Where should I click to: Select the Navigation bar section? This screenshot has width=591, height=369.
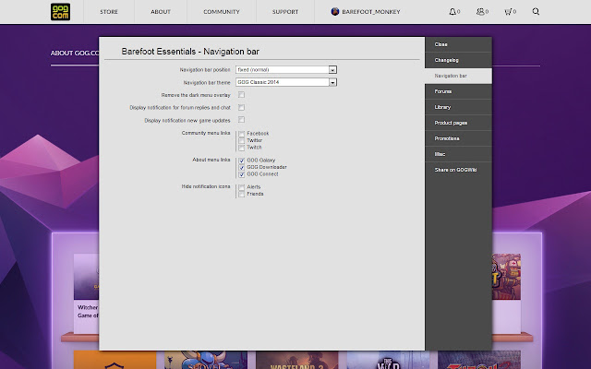(458, 76)
